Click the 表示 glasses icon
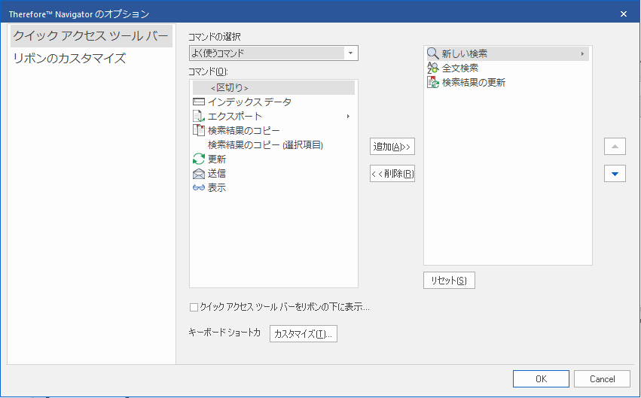The width and height of the screenshot is (641, 398). coord(199,188)
